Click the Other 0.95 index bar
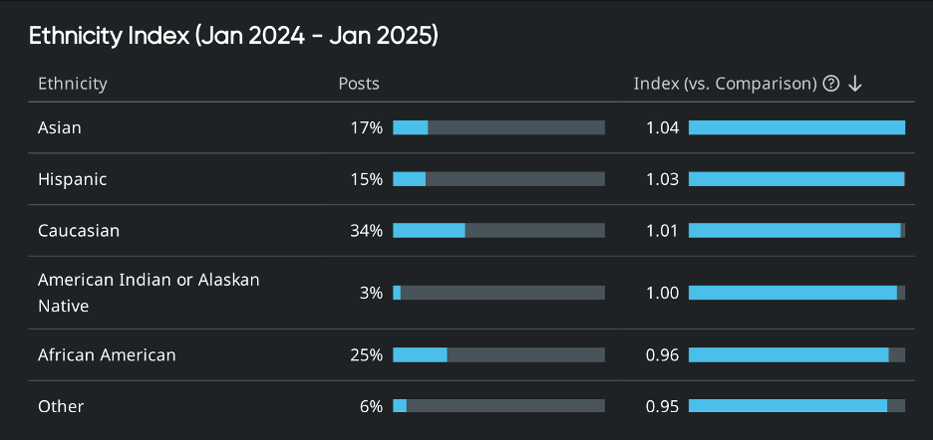 pos(796,406)
